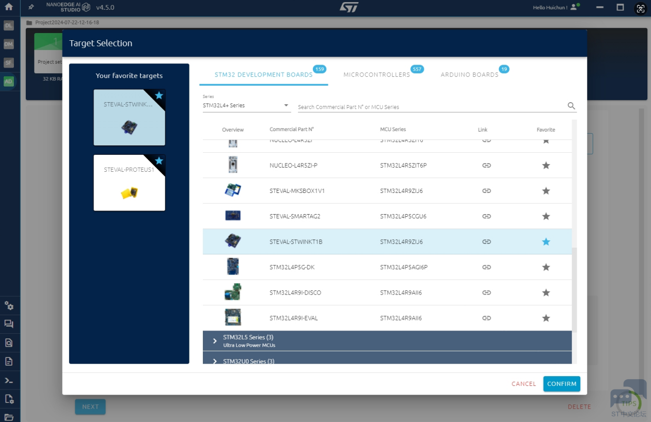Expand the STM32U0 Series group
This screenshot has height=422, width=651.
pyautogui.click(x=387, y=358)
